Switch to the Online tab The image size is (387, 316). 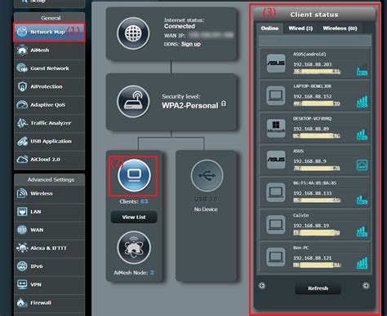click(269, 29)
